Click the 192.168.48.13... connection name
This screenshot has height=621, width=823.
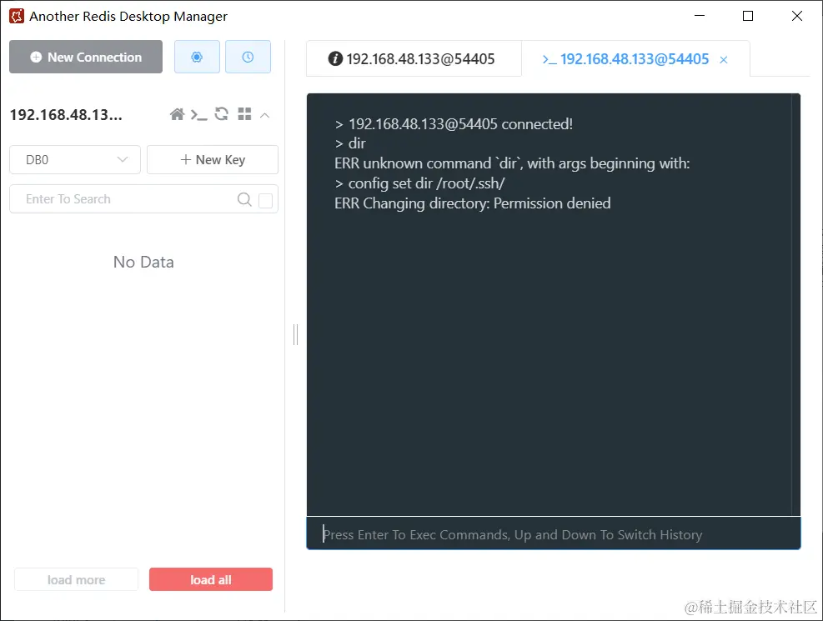(x=66, y=115)
